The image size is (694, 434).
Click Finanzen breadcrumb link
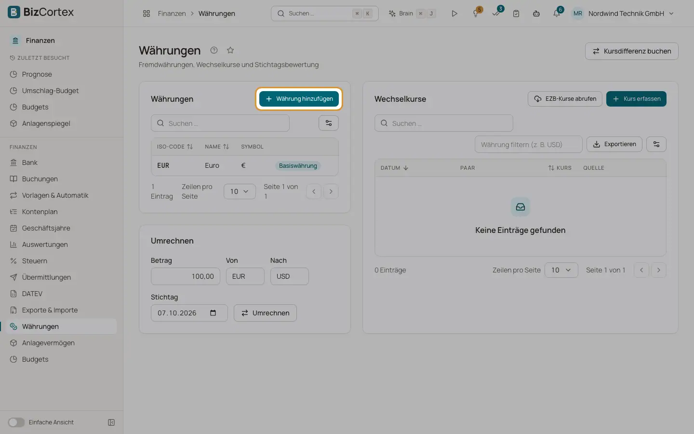click(x=172, y=14)
